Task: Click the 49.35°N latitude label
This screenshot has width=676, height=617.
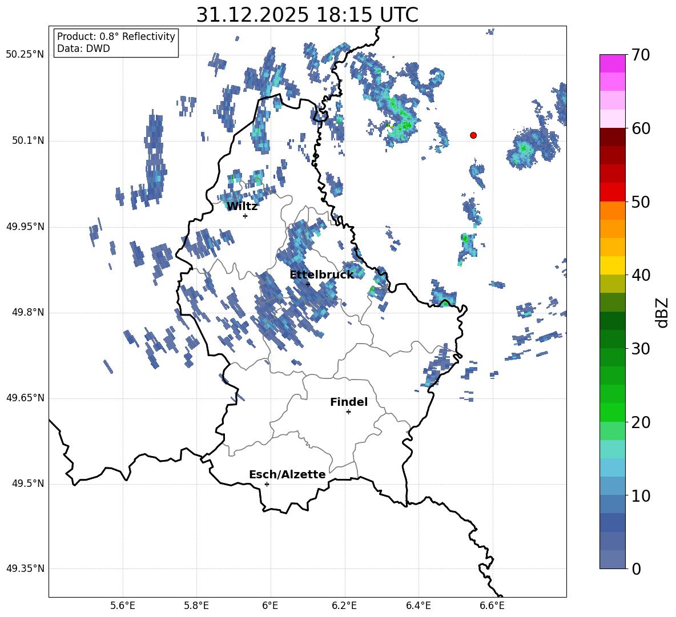Action: (x=25, y=568)
